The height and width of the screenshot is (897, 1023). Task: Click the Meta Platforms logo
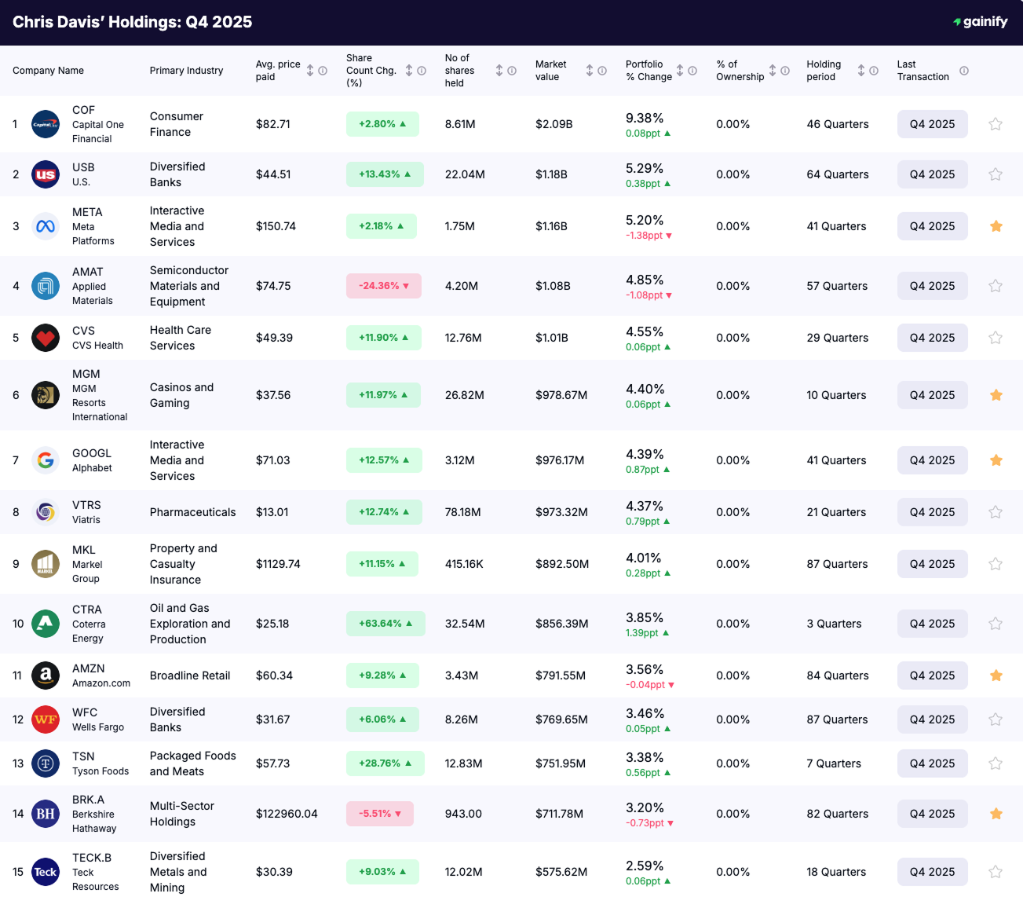[45, 226]
